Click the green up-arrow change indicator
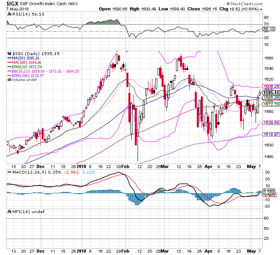Screen dimensions: 280x255 pos(261,9)
